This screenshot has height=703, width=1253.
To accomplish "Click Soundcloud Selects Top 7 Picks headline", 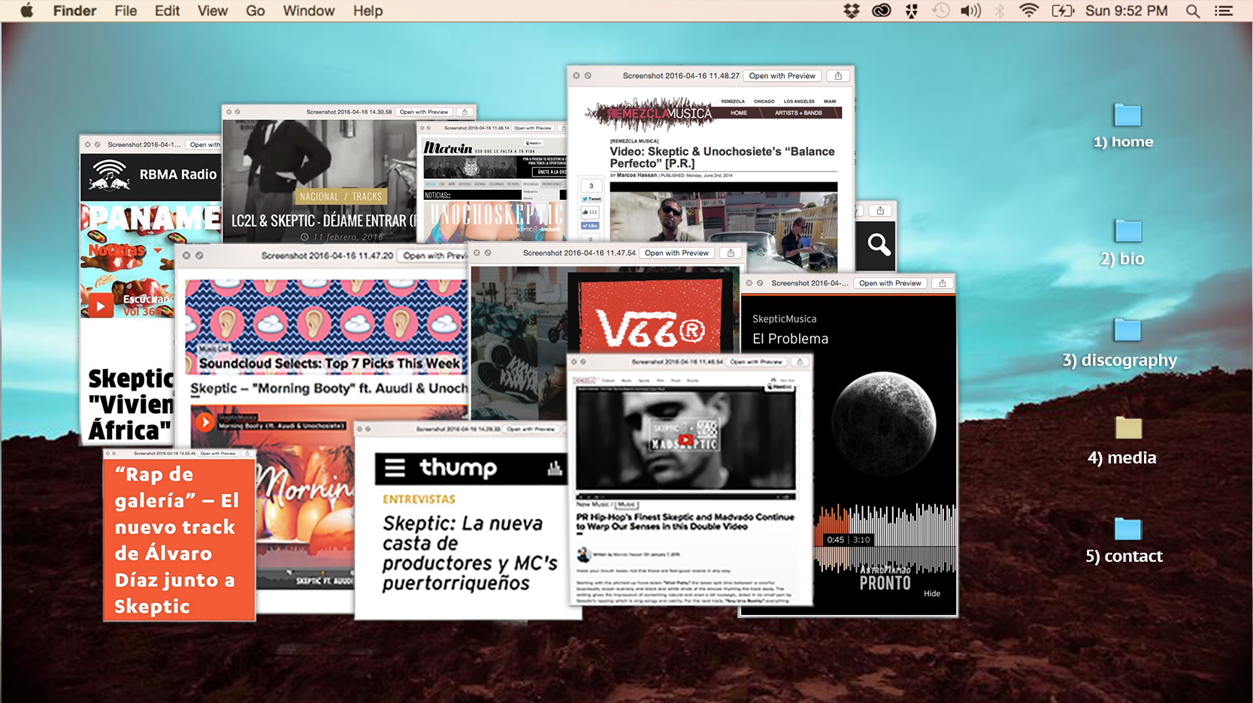I will click(329, 364).
